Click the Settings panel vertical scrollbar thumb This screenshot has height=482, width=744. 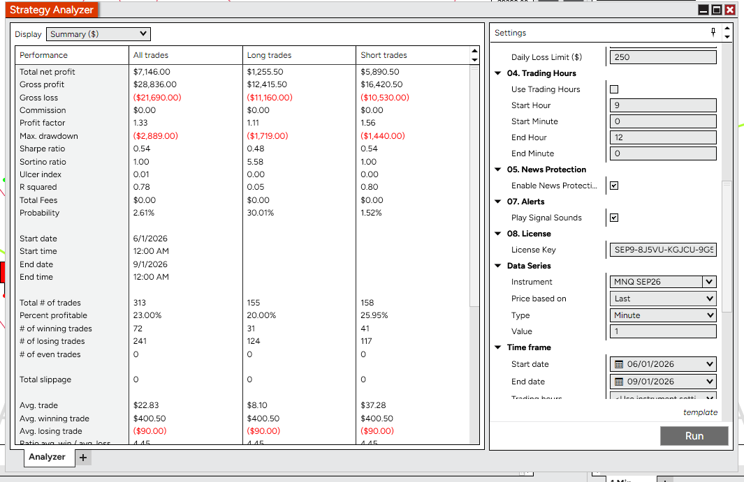point(727,246)
